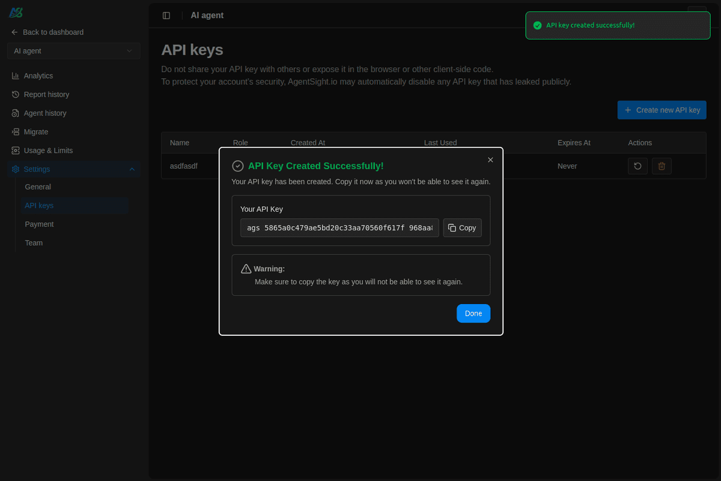Viewport: 721px width, 481px height.
Task: Toggle the sidebar panel icon
Action: (x=166, y=16)
